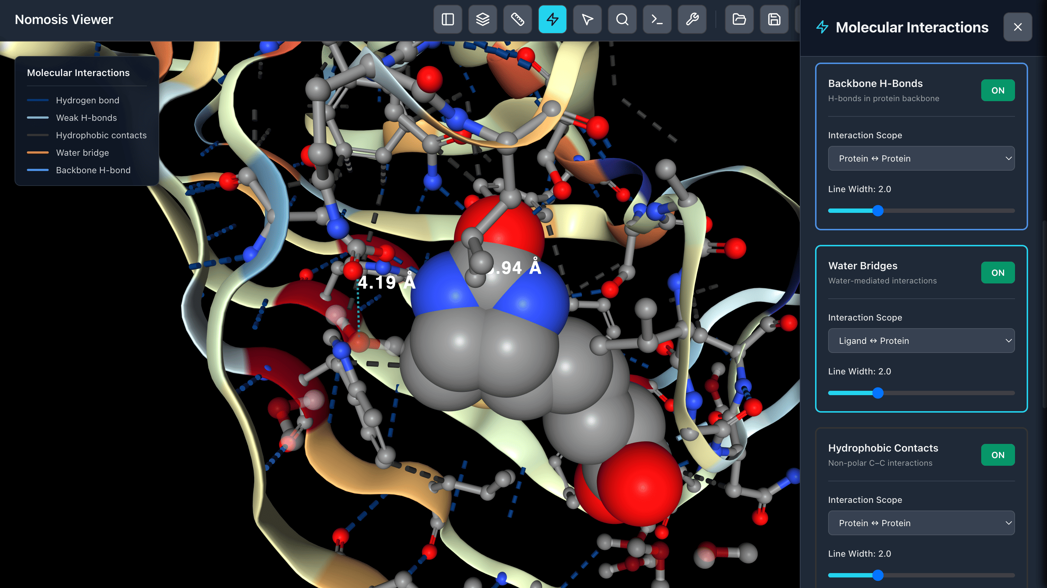Open the wrench settings tool

coord(692,20)
